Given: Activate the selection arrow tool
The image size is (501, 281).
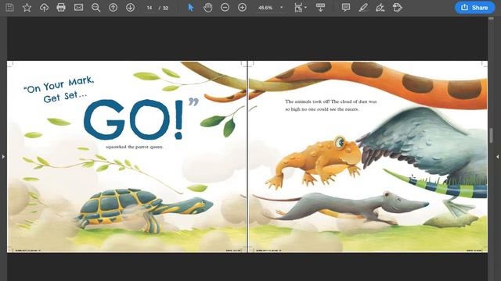Looking at the screenshot, I should (191, 7).
